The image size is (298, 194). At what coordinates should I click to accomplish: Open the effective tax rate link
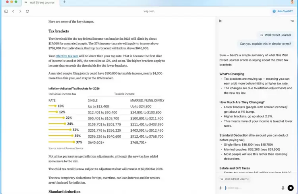67,56
